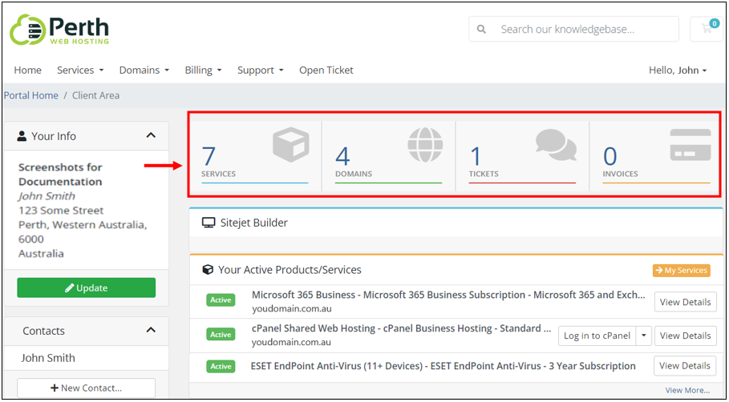Click the Sitejet Builder panel heading
The height and width of the screenshot is (402, 729).
(x=254, y=223)
